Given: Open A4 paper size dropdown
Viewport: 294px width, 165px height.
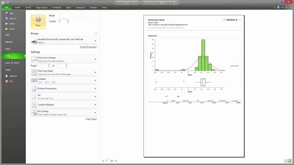Looking at the screenshot, I should [95, 97].
